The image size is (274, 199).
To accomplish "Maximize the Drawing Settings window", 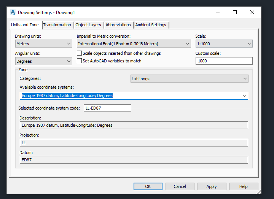I will (235, 12).
